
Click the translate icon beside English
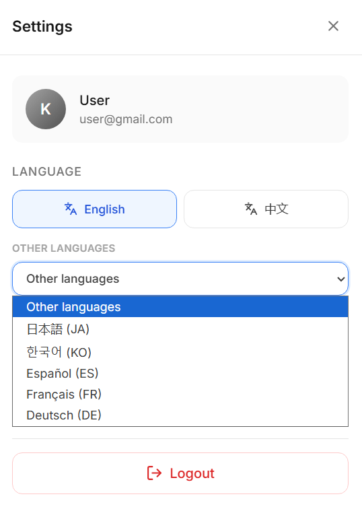click(71, 209)
